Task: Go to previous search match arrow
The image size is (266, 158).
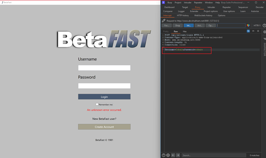Action: pyautogui.click(x=173, y=155)
